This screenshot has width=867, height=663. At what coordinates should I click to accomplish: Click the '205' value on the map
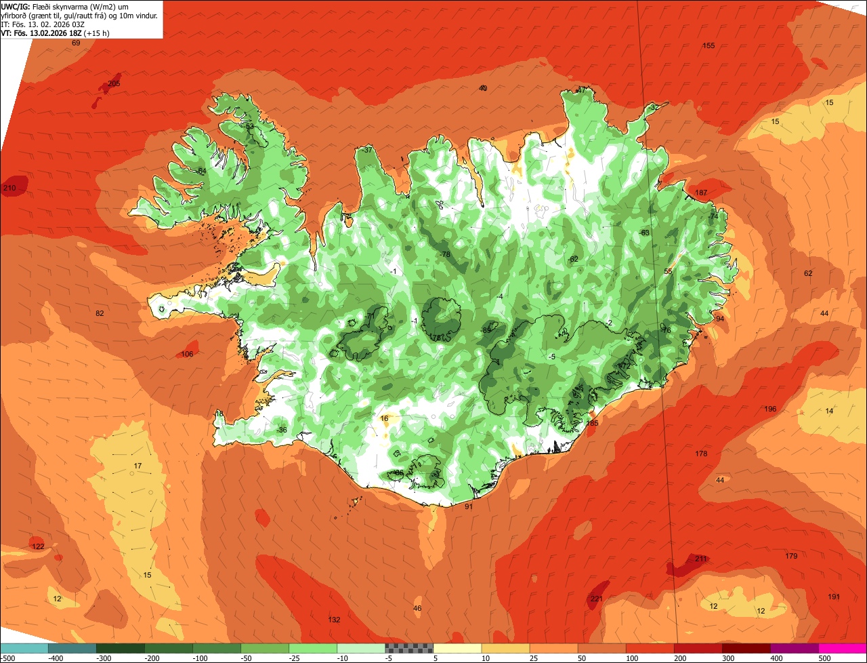114,84
